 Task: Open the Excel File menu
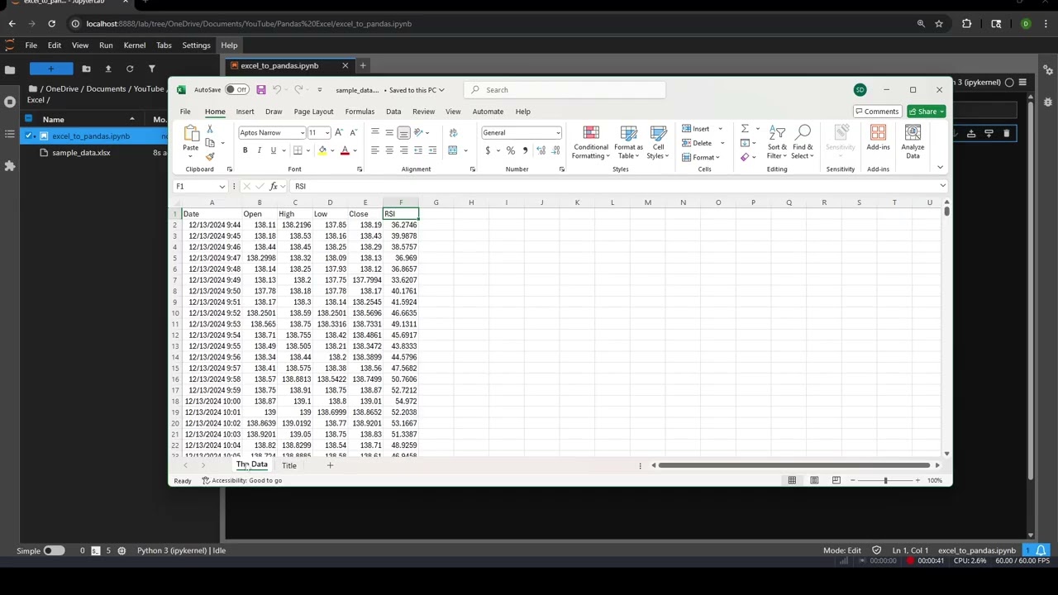(x=185, y=112)
